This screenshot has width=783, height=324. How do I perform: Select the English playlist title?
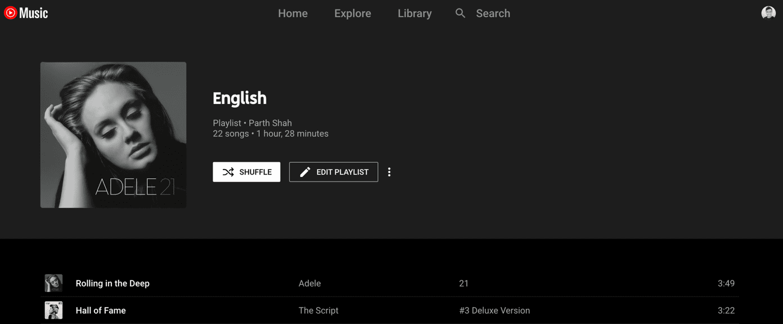coord(240,98)
